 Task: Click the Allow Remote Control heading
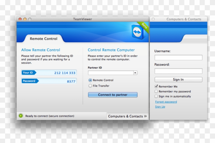(x=41, y=50)
